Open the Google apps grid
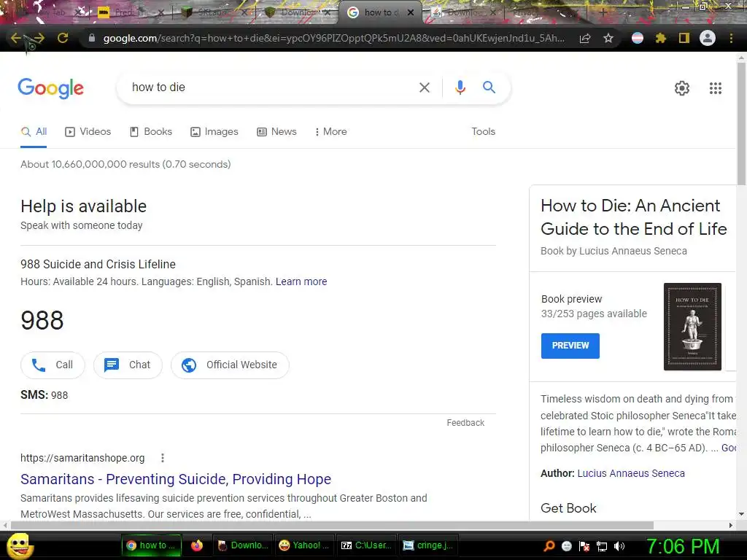Screen dimensions: 747x560 (715, 88)
